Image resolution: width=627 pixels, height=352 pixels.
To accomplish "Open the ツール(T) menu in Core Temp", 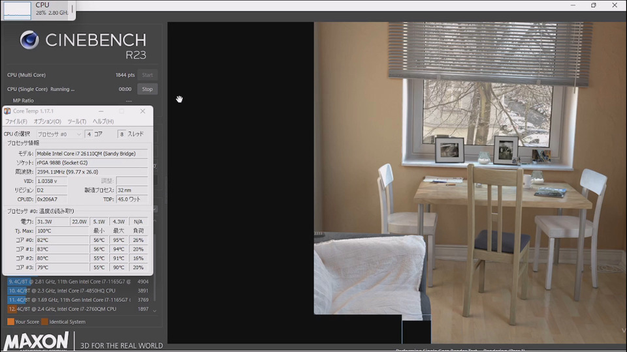I will [77, 121].
